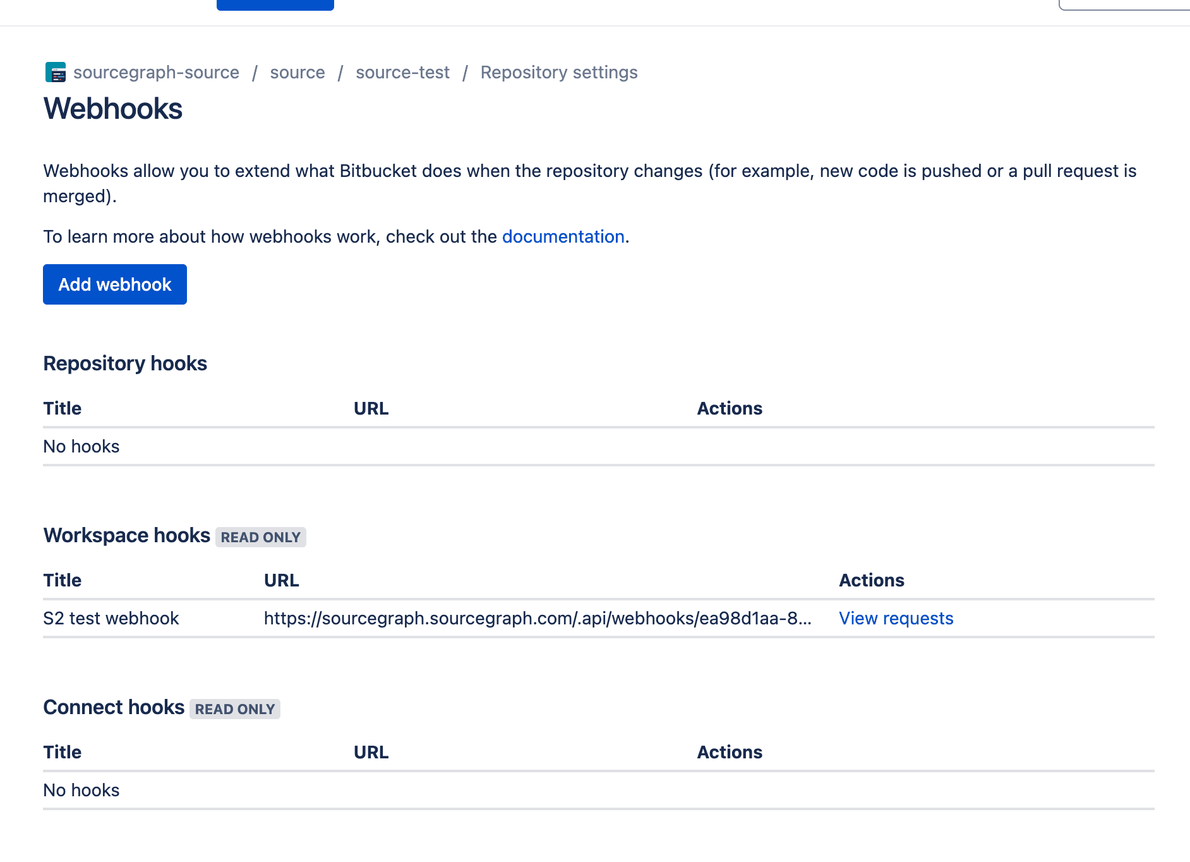
Task: Click the READ ONLY badge beside Connect hooks
Action: pos(235,709)
